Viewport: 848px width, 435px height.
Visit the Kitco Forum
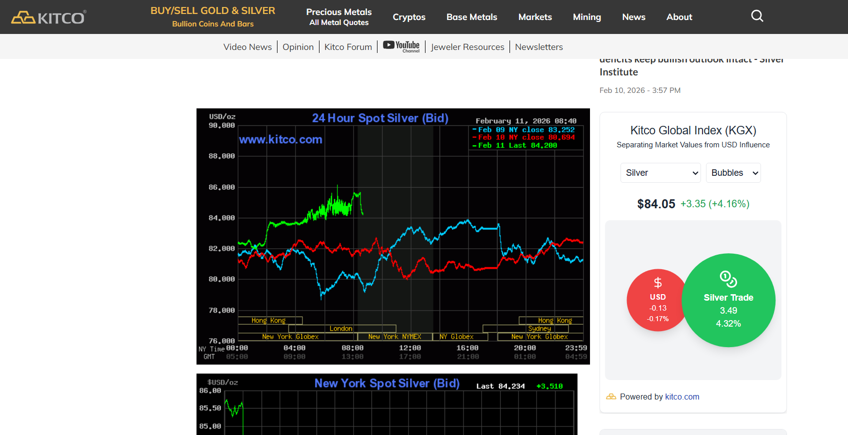click(x=348, y=47)
